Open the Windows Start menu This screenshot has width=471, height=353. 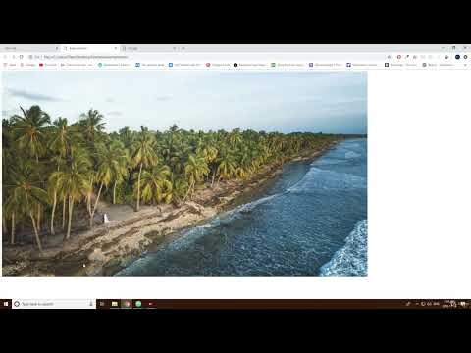6,304
